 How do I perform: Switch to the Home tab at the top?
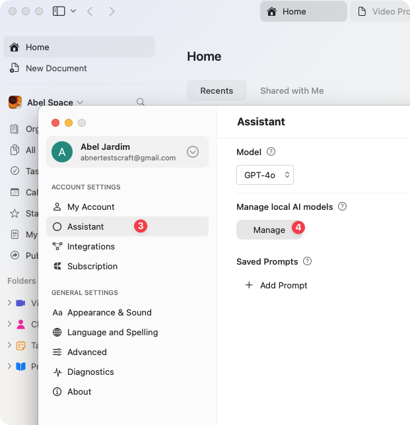pos(304,11)
